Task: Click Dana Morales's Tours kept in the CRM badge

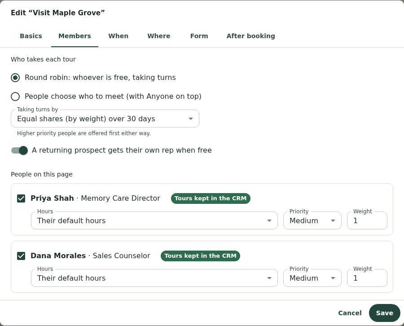Action: point(200,256)
